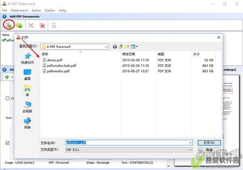Click the Remove all files icon
This screenshot has height=170, width=243.
coord(42,25)
